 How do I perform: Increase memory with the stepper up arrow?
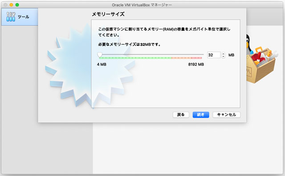click(x=224, y=53)
